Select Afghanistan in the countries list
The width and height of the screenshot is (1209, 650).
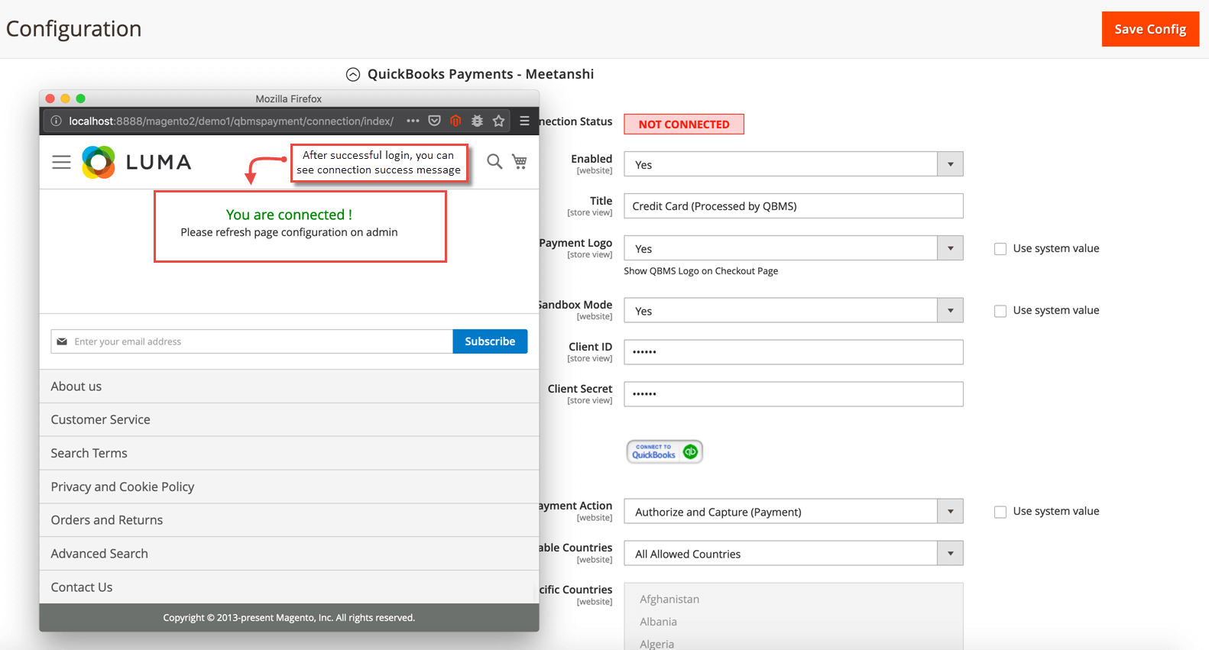669,600
